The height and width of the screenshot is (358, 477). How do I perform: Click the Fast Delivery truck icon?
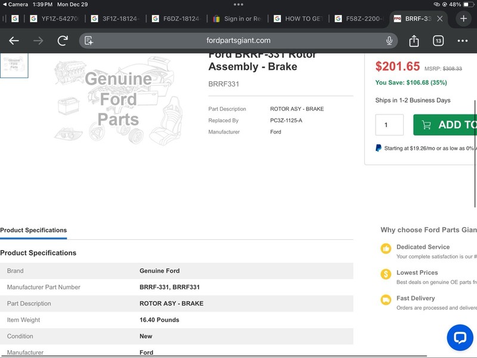[386, 300]
